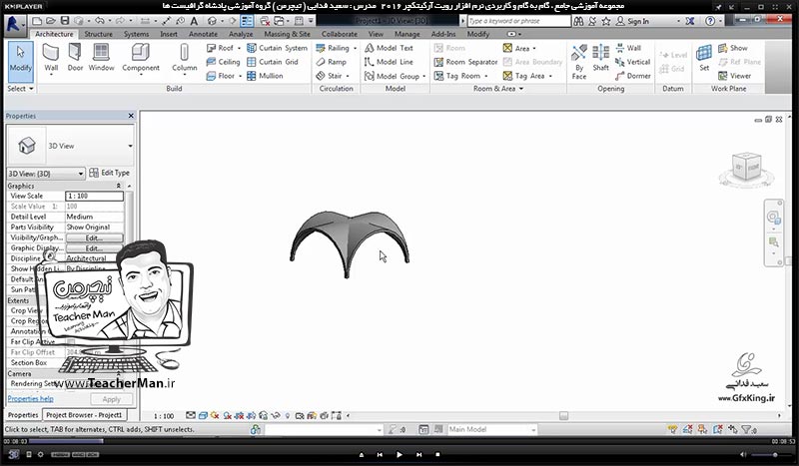Select the Component tool

coord(141,58)
